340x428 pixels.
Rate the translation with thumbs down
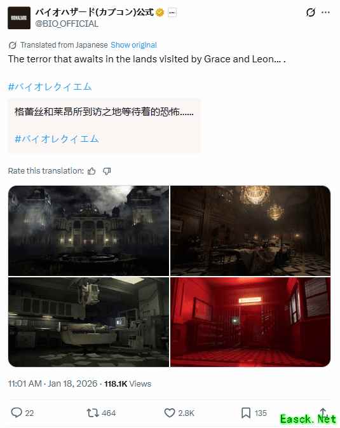[x=107, y=171]
